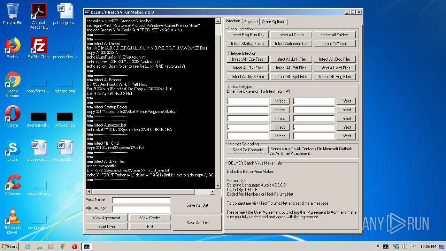The height and width of the screenshot is (251, 446).
Task: Click the Virus Name input field
Action: [x=141, y=200]
